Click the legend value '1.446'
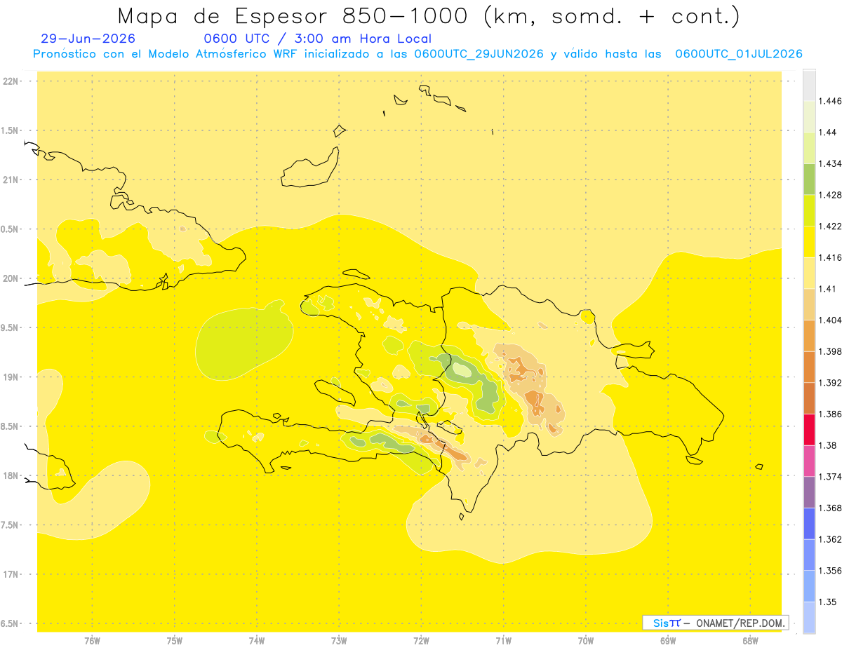The width and height of the screenshot is (842, 650). point(829,101)
